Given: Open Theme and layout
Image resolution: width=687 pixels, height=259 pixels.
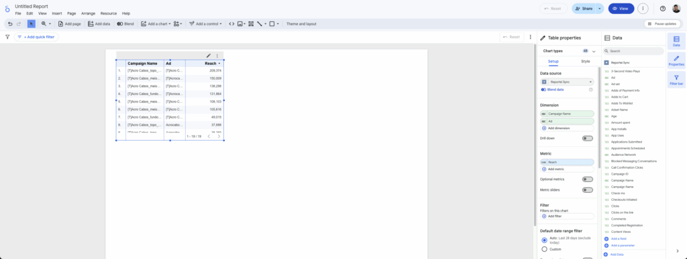Looking at the screenshot, I should pos(301,24).
